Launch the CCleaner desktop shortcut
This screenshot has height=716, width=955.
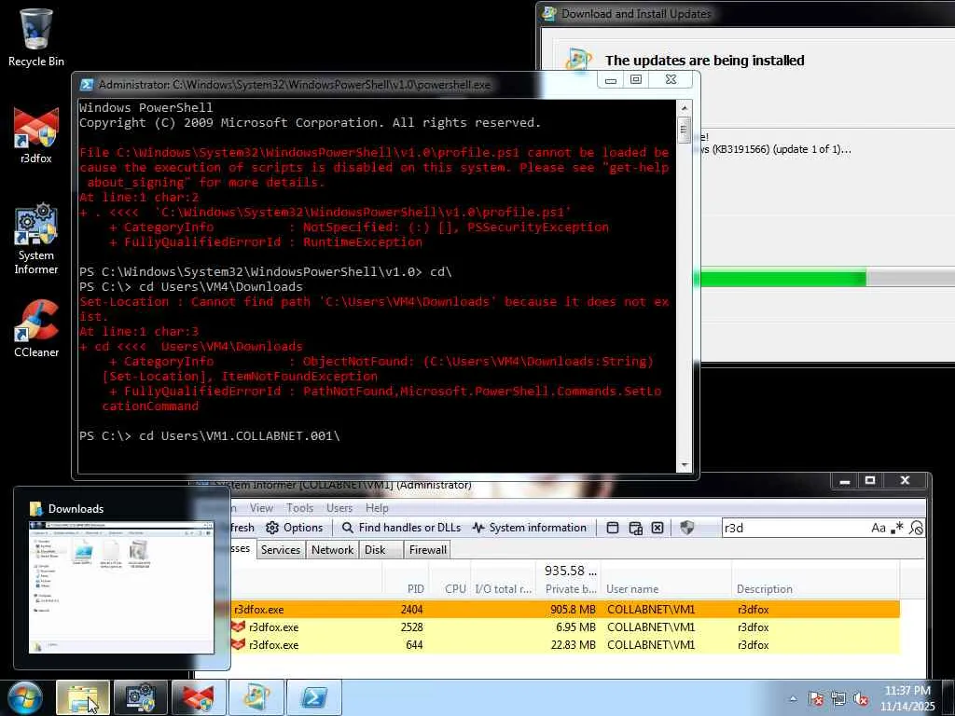click(36, 329)
